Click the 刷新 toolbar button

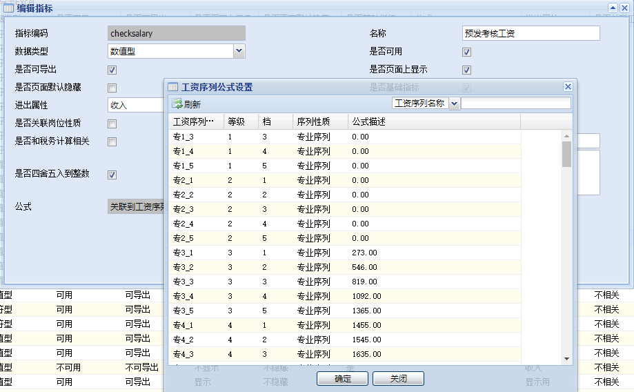pos(186,104)
